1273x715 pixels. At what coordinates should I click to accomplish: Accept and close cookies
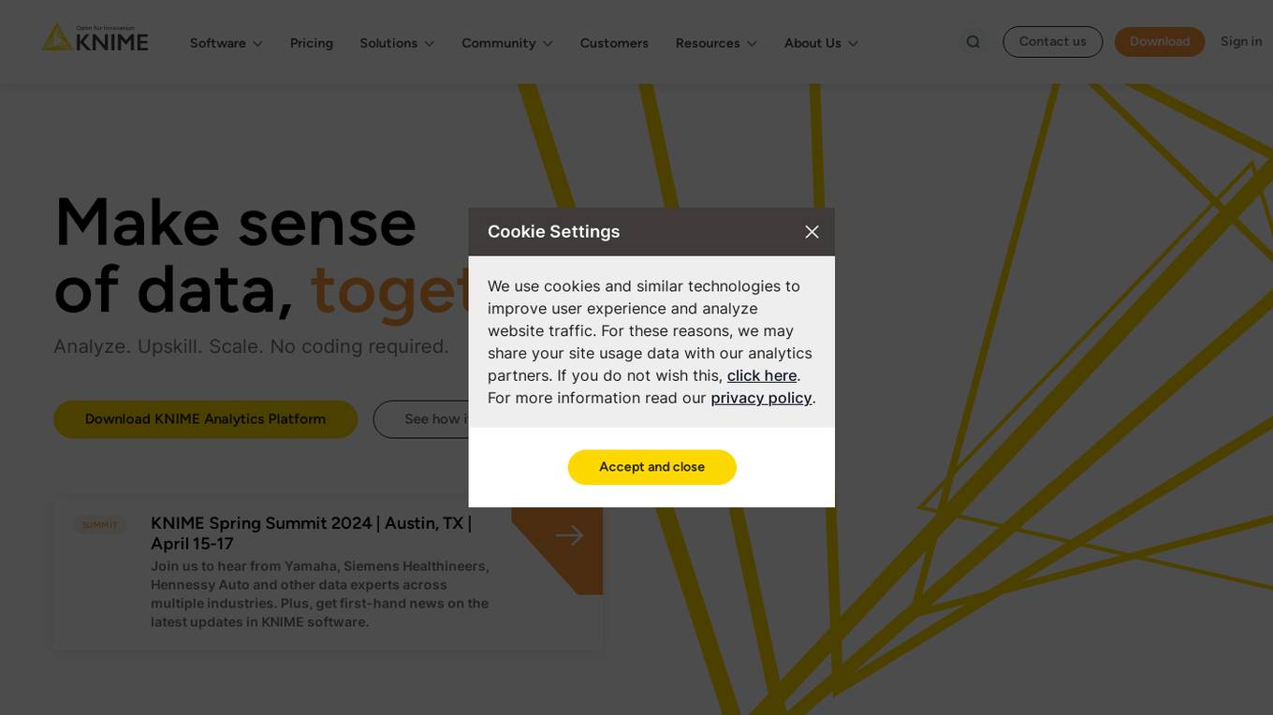click(x=652, y=467)
